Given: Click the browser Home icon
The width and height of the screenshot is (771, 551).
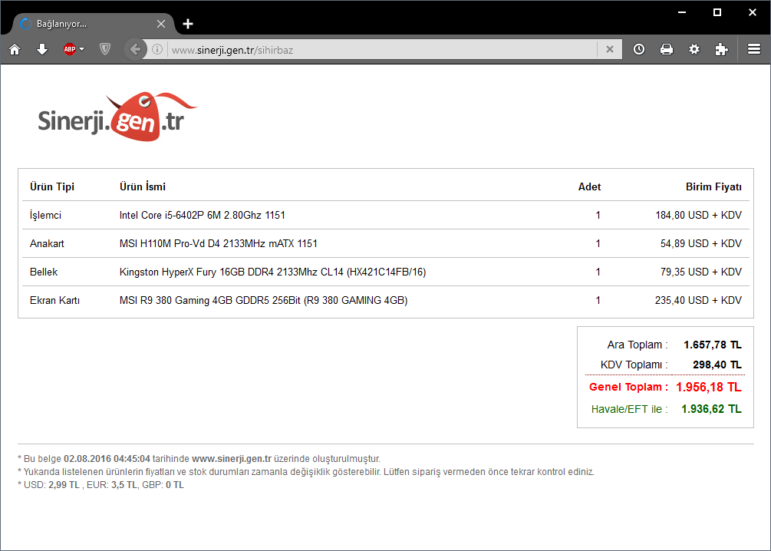Looking at the screenshot, I should coord(15,49).
